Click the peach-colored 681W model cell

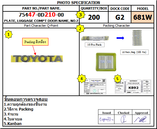coord(143,17)
